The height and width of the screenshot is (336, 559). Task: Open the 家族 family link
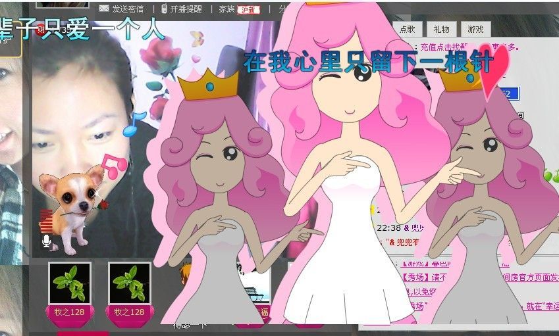(226, 9)
